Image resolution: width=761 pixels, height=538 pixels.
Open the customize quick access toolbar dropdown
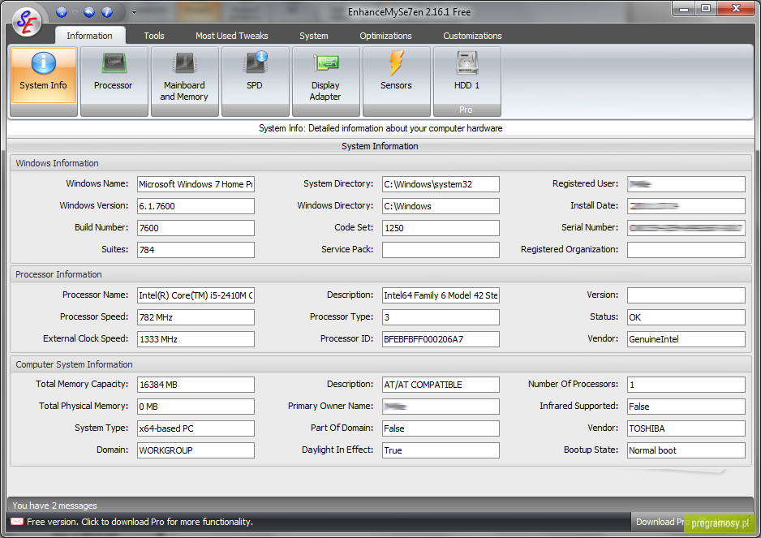[x=135, y=12]
